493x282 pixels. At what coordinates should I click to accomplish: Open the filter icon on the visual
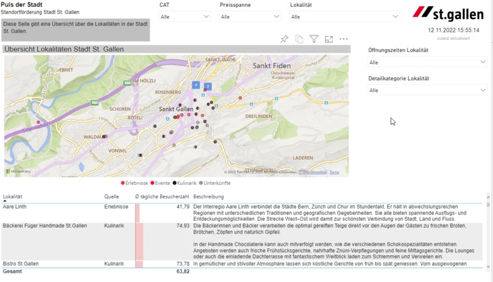314,39
